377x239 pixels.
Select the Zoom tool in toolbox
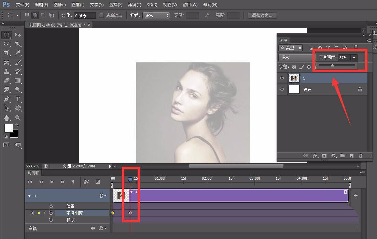pyautogui.click(x=17, y=118)
